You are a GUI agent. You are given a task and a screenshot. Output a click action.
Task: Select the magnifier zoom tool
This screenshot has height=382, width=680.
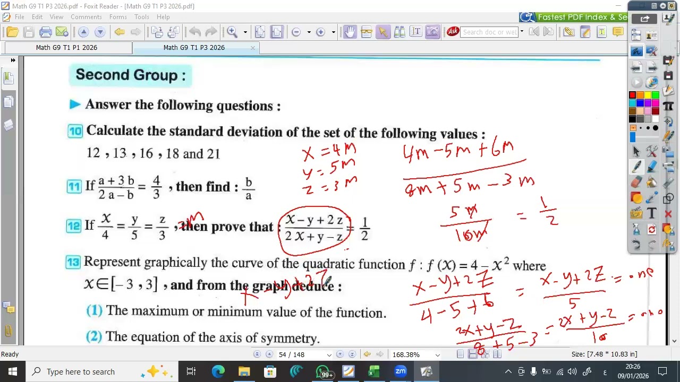pos(232,32)
